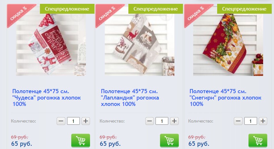Click the "Спецпредложение" badge on first product

67,9
